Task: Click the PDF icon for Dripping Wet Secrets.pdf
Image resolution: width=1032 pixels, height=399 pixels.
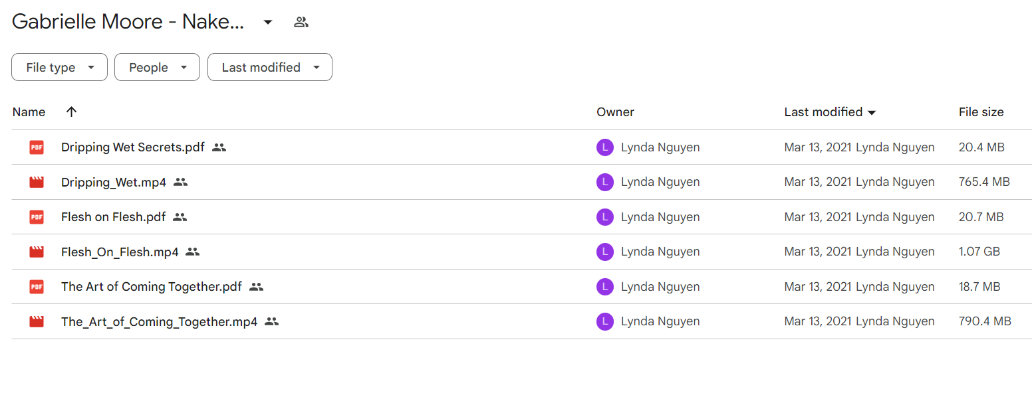Action: click(x=37, y=147)
